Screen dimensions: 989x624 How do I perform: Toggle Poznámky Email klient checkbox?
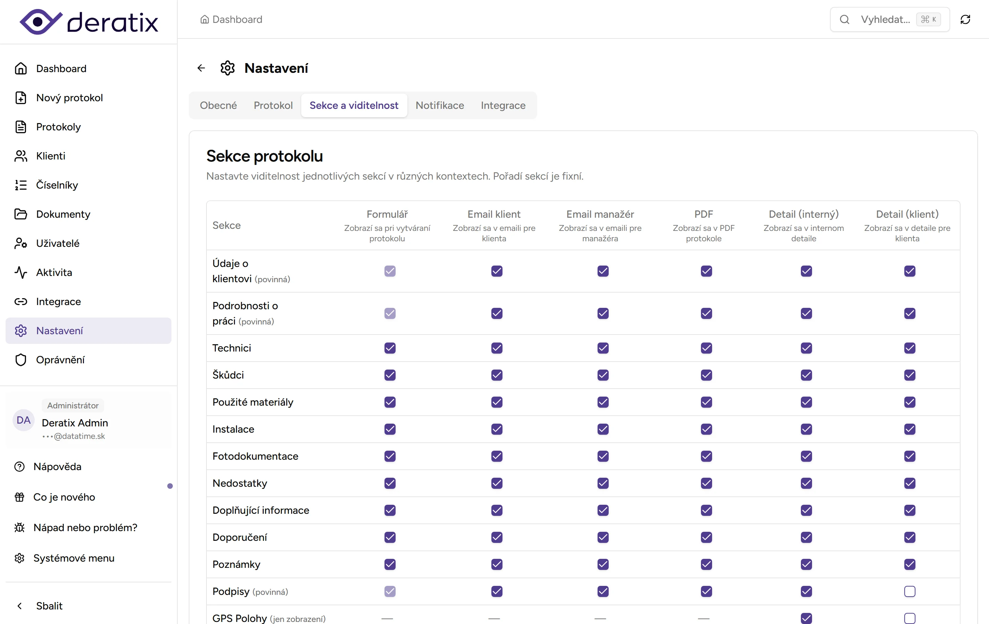click(x=497, y=564)
